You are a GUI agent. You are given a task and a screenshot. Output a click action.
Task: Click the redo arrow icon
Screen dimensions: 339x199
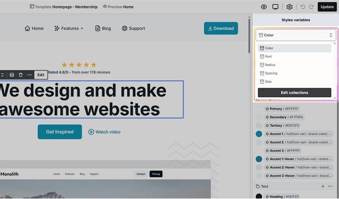311,7
